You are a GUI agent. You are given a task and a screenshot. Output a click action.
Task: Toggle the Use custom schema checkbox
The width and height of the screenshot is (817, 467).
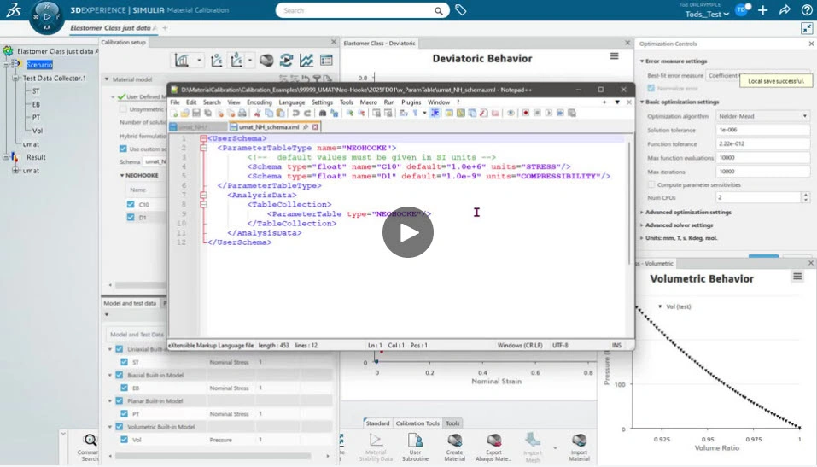point(123,149)
